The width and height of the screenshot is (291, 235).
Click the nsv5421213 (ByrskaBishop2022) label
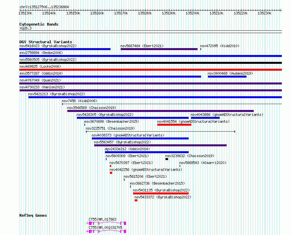(57, 94)
